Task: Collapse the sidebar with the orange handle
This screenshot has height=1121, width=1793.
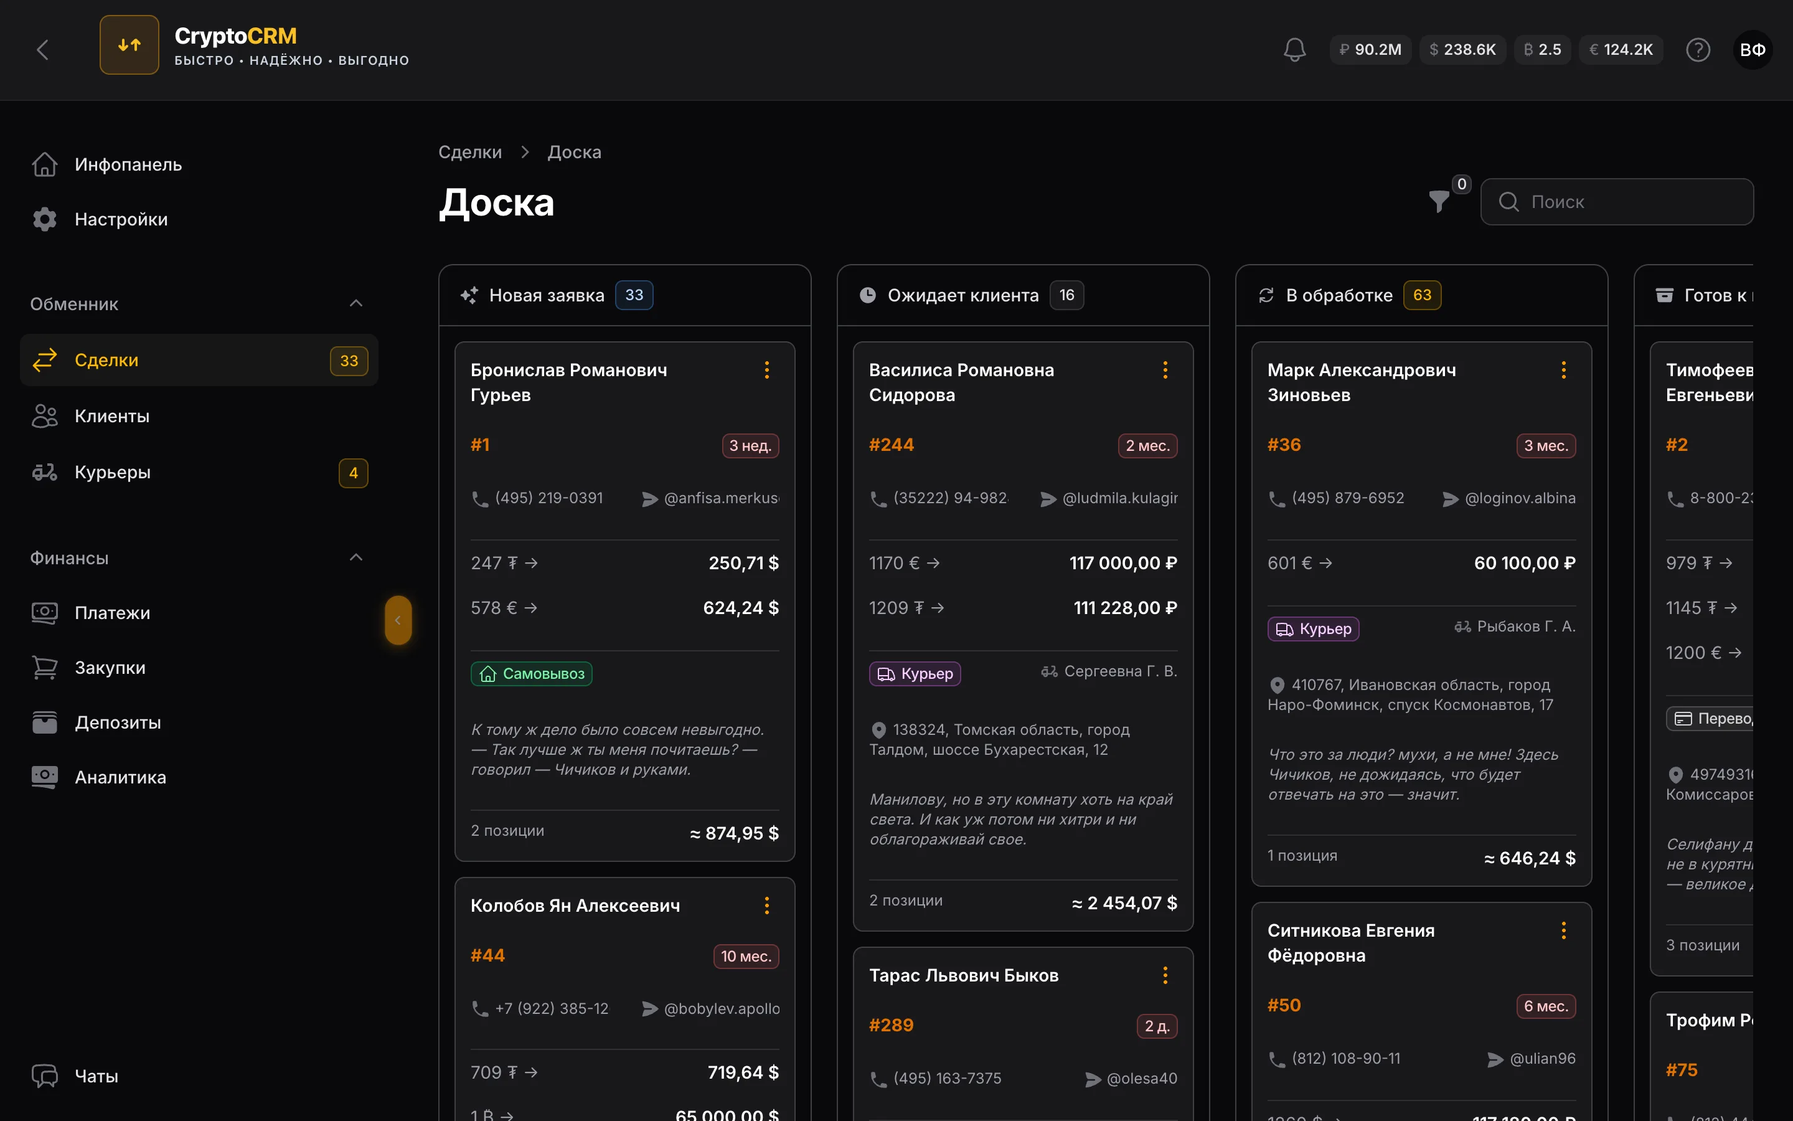Action: click(398, 620)
